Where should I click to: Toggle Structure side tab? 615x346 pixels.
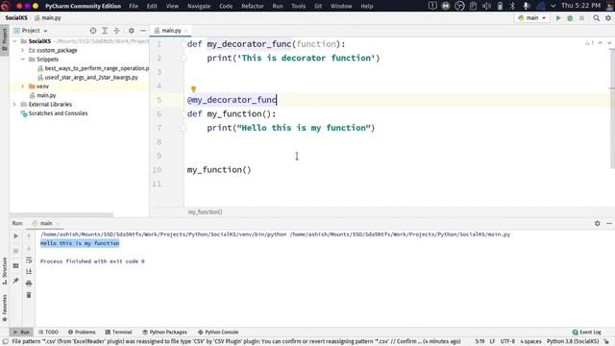pos(4,271)
